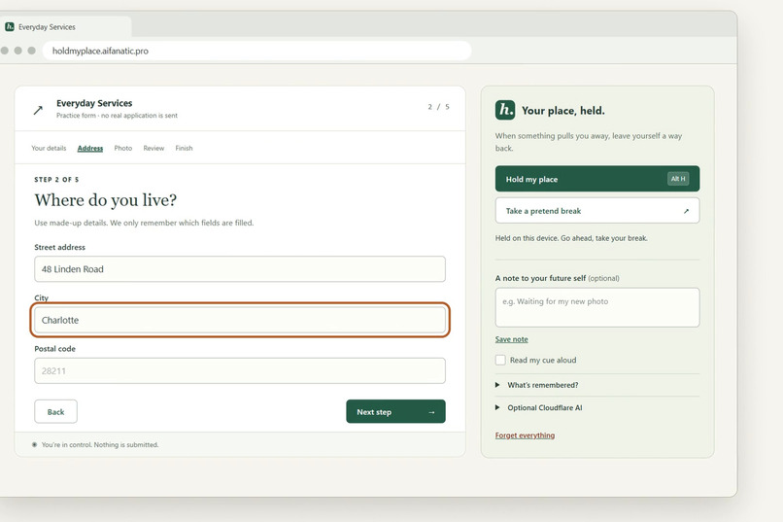Open the Photo step tab
Image resolution: width=783 pixels, height=522 pixels.
(122, 149)
